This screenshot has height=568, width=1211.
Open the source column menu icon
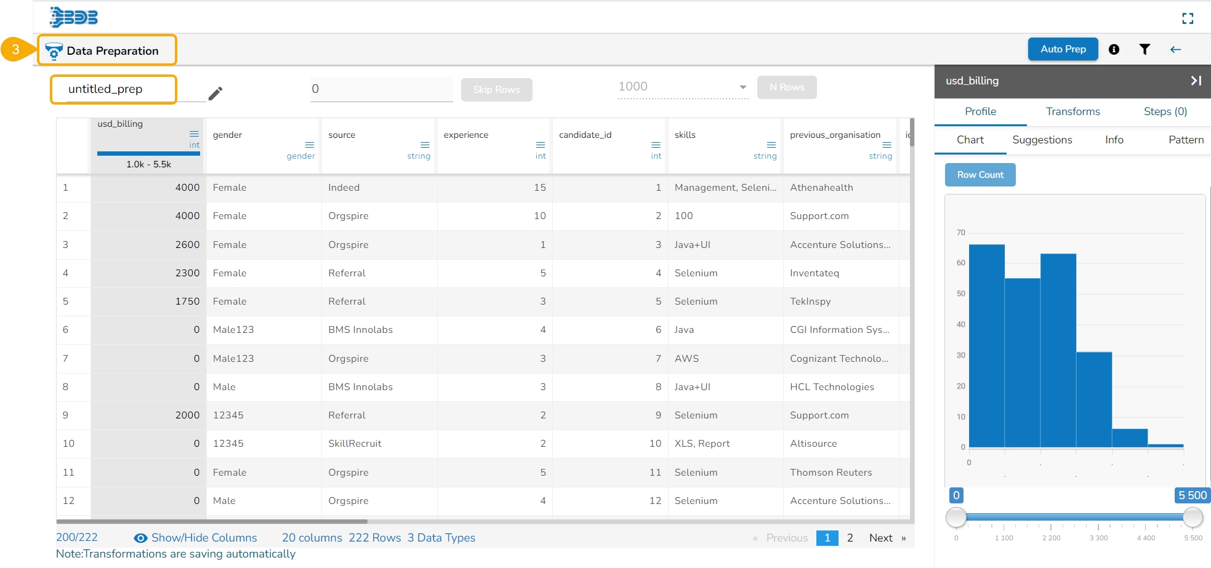tap(425, 145)
